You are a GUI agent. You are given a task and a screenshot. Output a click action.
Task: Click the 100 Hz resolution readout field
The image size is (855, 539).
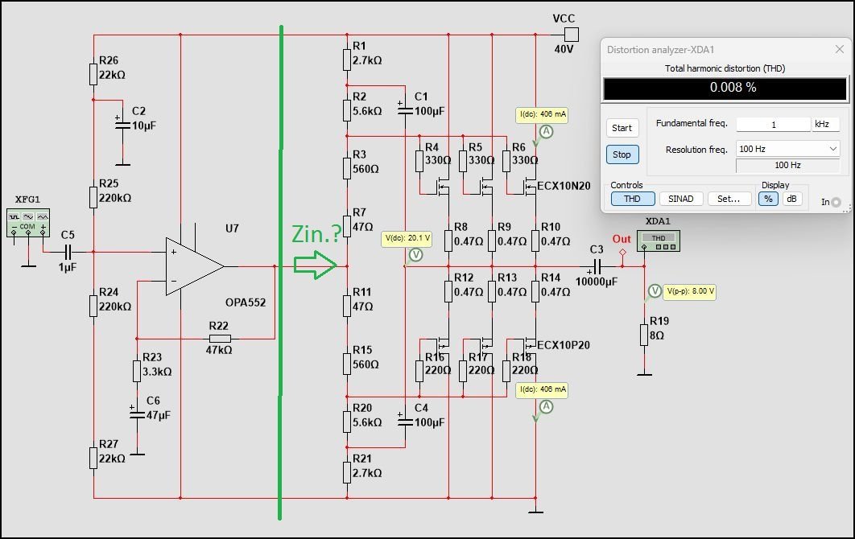(788, 165)
